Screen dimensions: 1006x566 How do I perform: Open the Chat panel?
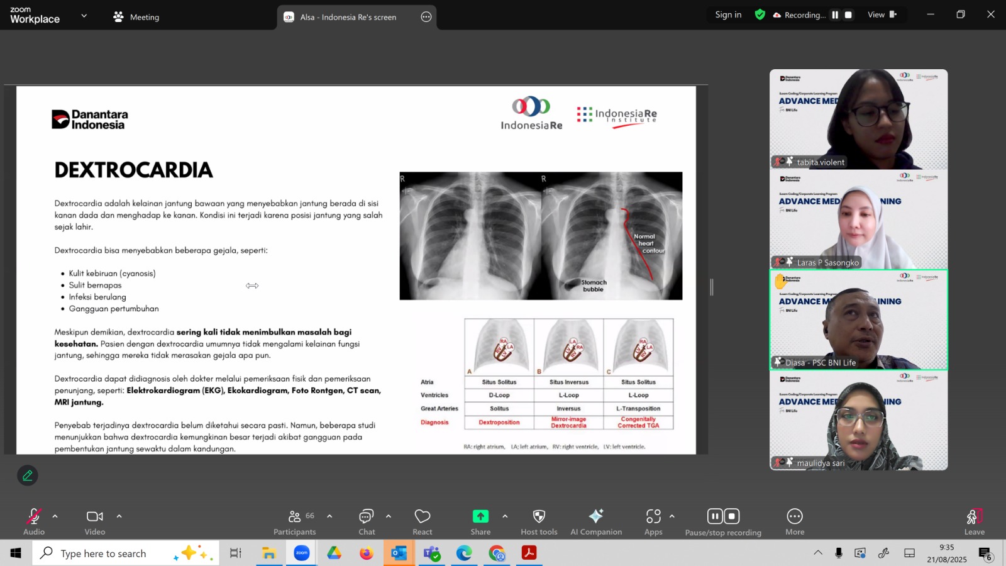pos(367,521)
